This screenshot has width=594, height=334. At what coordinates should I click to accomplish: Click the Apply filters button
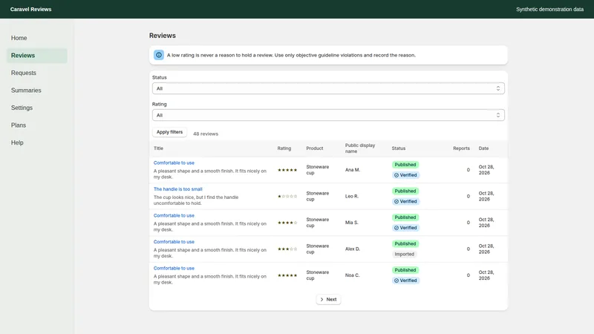pos(169,132)
